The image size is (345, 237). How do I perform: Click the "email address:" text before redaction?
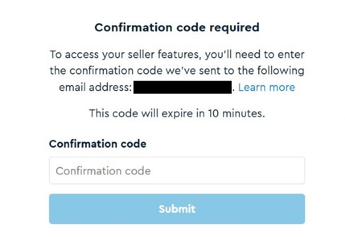[x=95, y=87]
